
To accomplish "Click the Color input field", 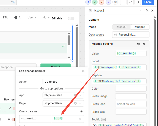I will coord(131,89).
